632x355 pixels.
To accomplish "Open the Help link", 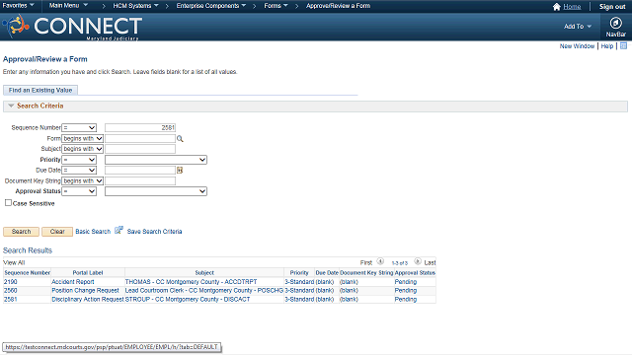I will [607, 46].
